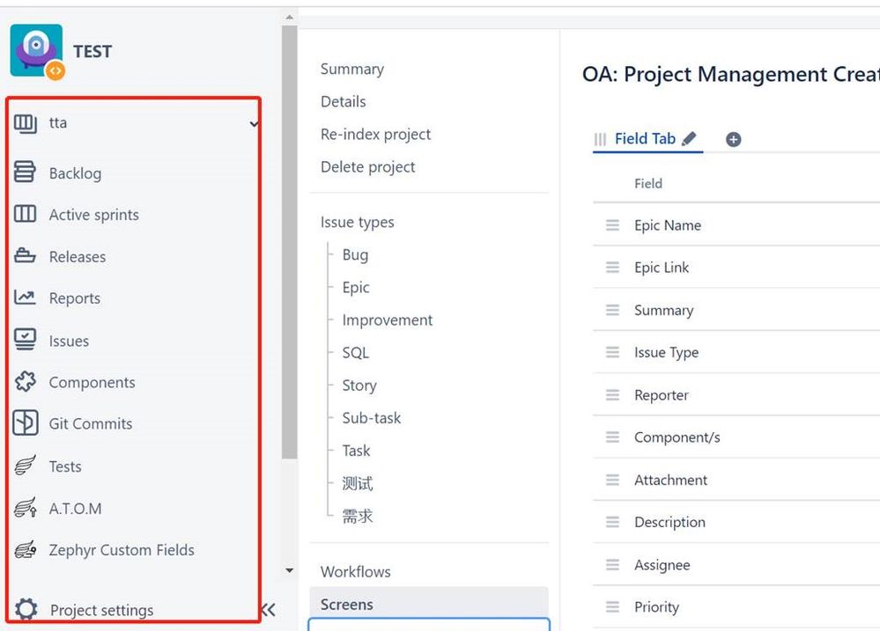Viewport: 880px width, 631px height.
Task: Click the TEST project avatar icon
Action: coord(37,51)
